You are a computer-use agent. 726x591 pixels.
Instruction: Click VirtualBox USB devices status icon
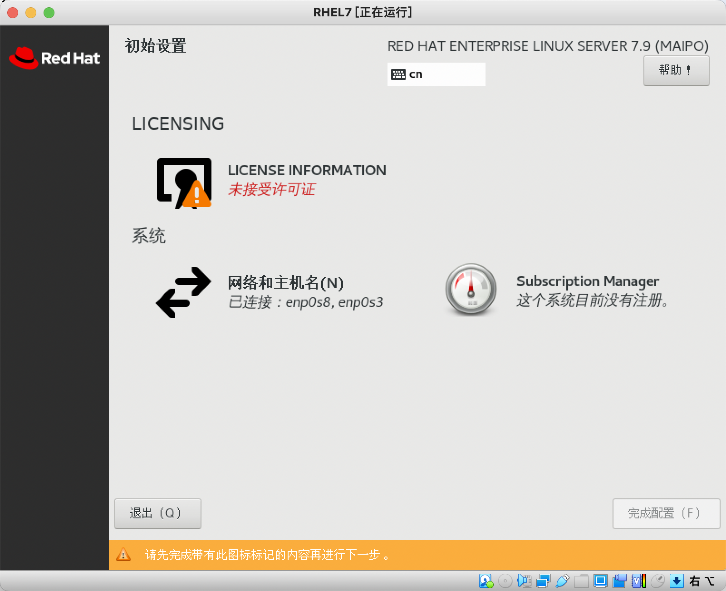(562, 581)
